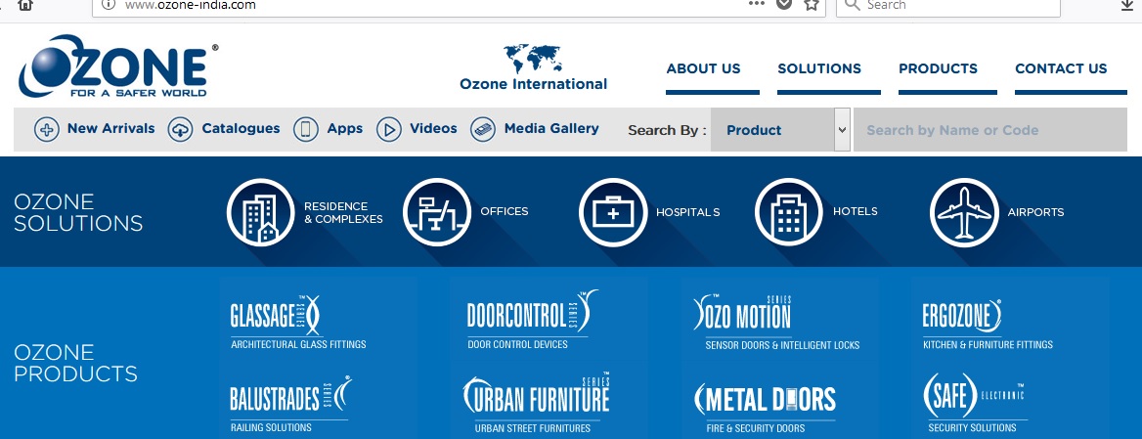Open Metal Doors product logo
The image size is (1142, 439).
tap(765, 399)
